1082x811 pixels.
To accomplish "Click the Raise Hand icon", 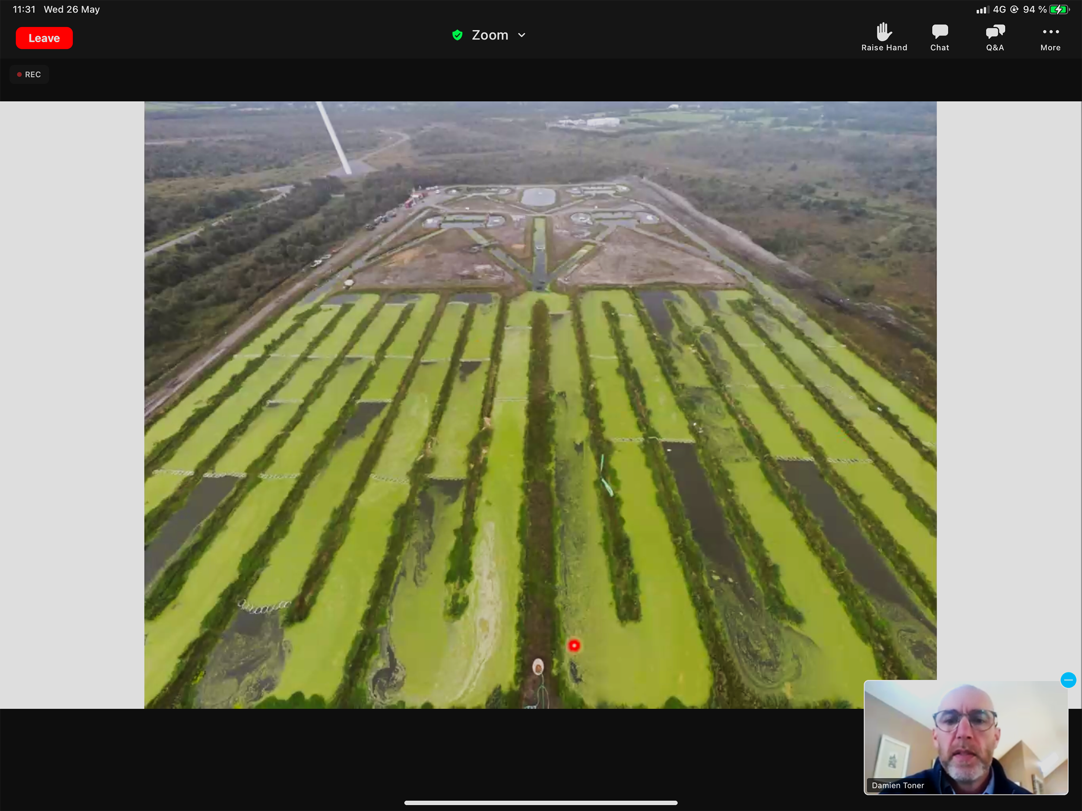I will (x=884, y=32).
